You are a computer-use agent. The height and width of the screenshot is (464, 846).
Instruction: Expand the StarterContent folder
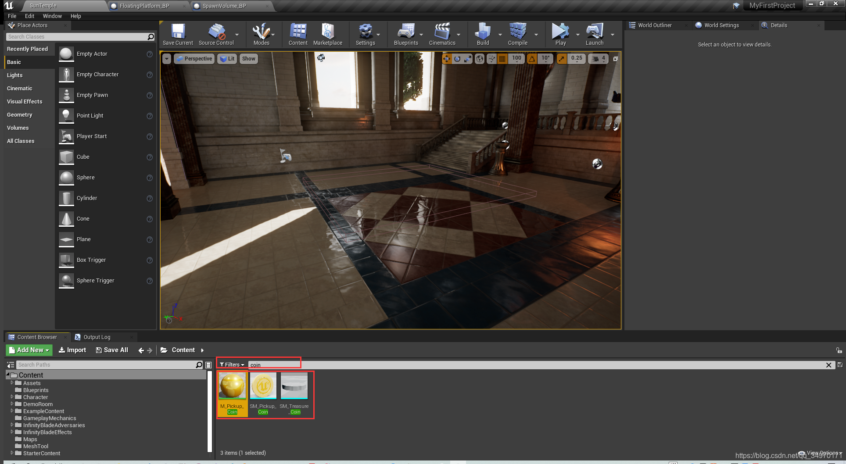tap(12, 453)
